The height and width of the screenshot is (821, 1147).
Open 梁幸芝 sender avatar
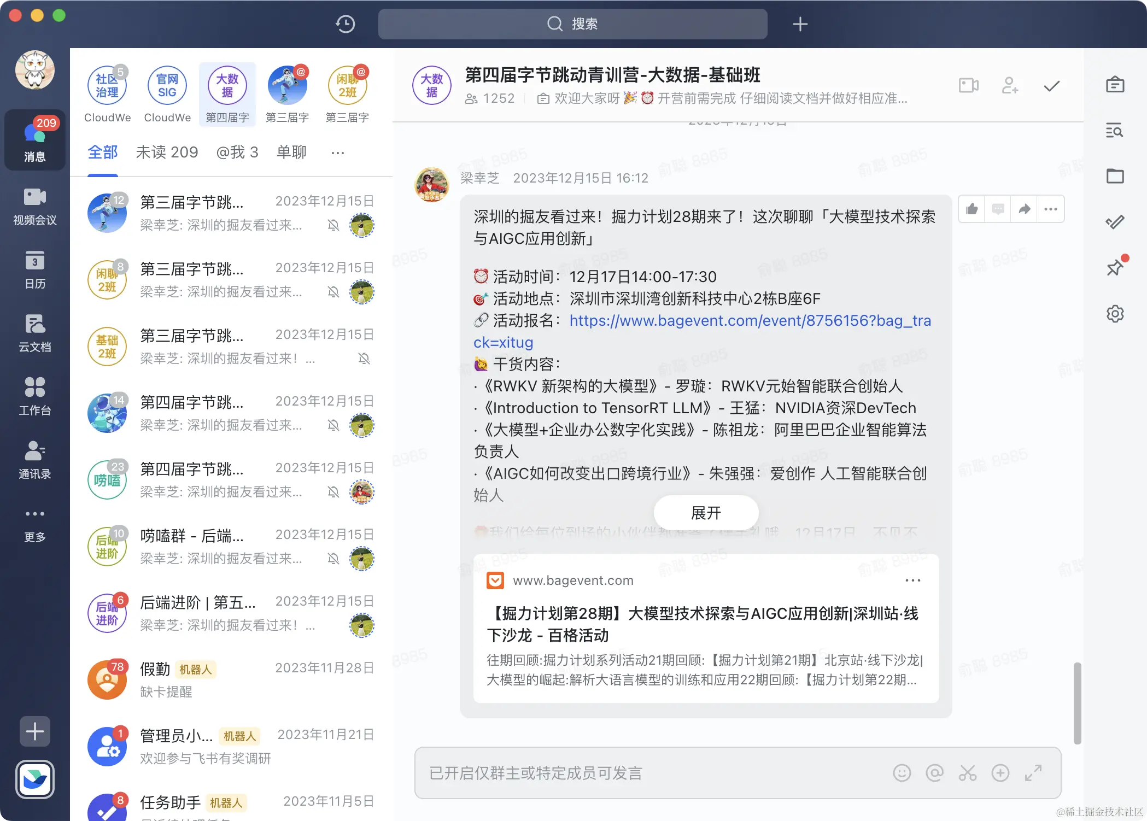point(432,184)
